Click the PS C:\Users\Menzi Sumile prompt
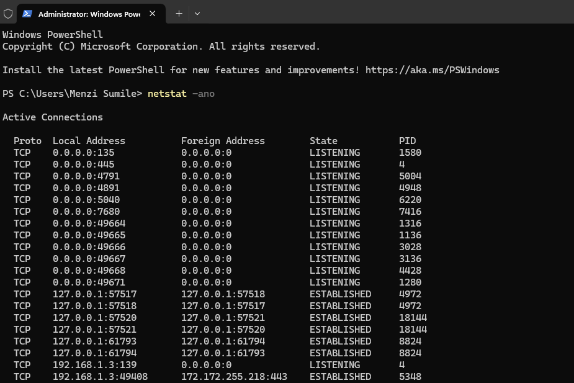This screenshot has height=383, width=574. [72, 94]
